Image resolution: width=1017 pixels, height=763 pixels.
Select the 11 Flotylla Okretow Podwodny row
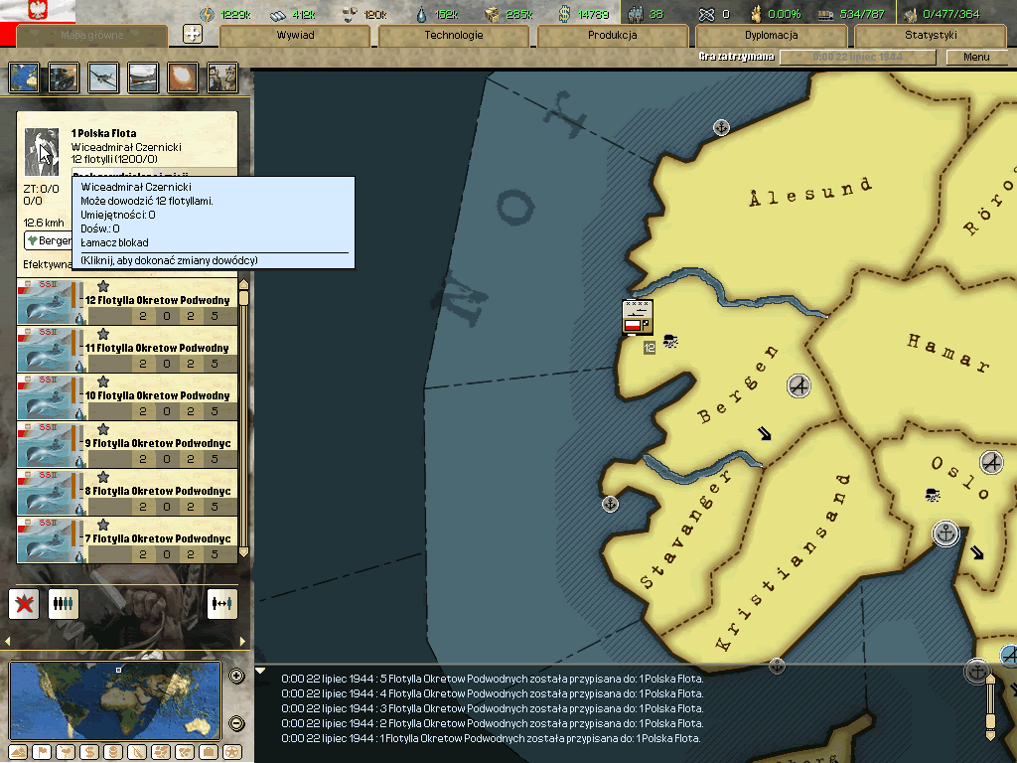coord(127,350)
